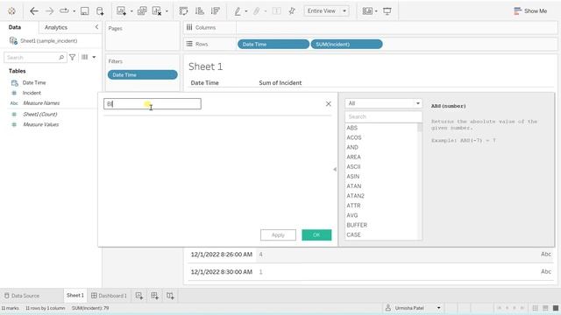This screenshot has width=561, height=315.
Task: Open the Show Me panel
Action: tap(530, 11)
